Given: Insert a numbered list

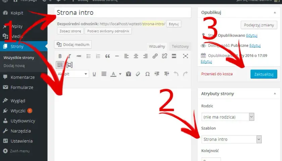Looking at the screenshot, I should coord(98,56).
